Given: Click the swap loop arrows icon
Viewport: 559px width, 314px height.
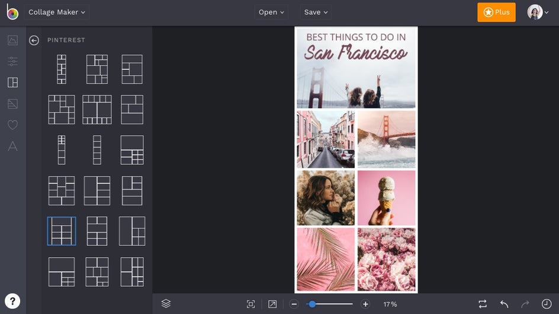Looking at the screenshot, I should click(483, 304).
